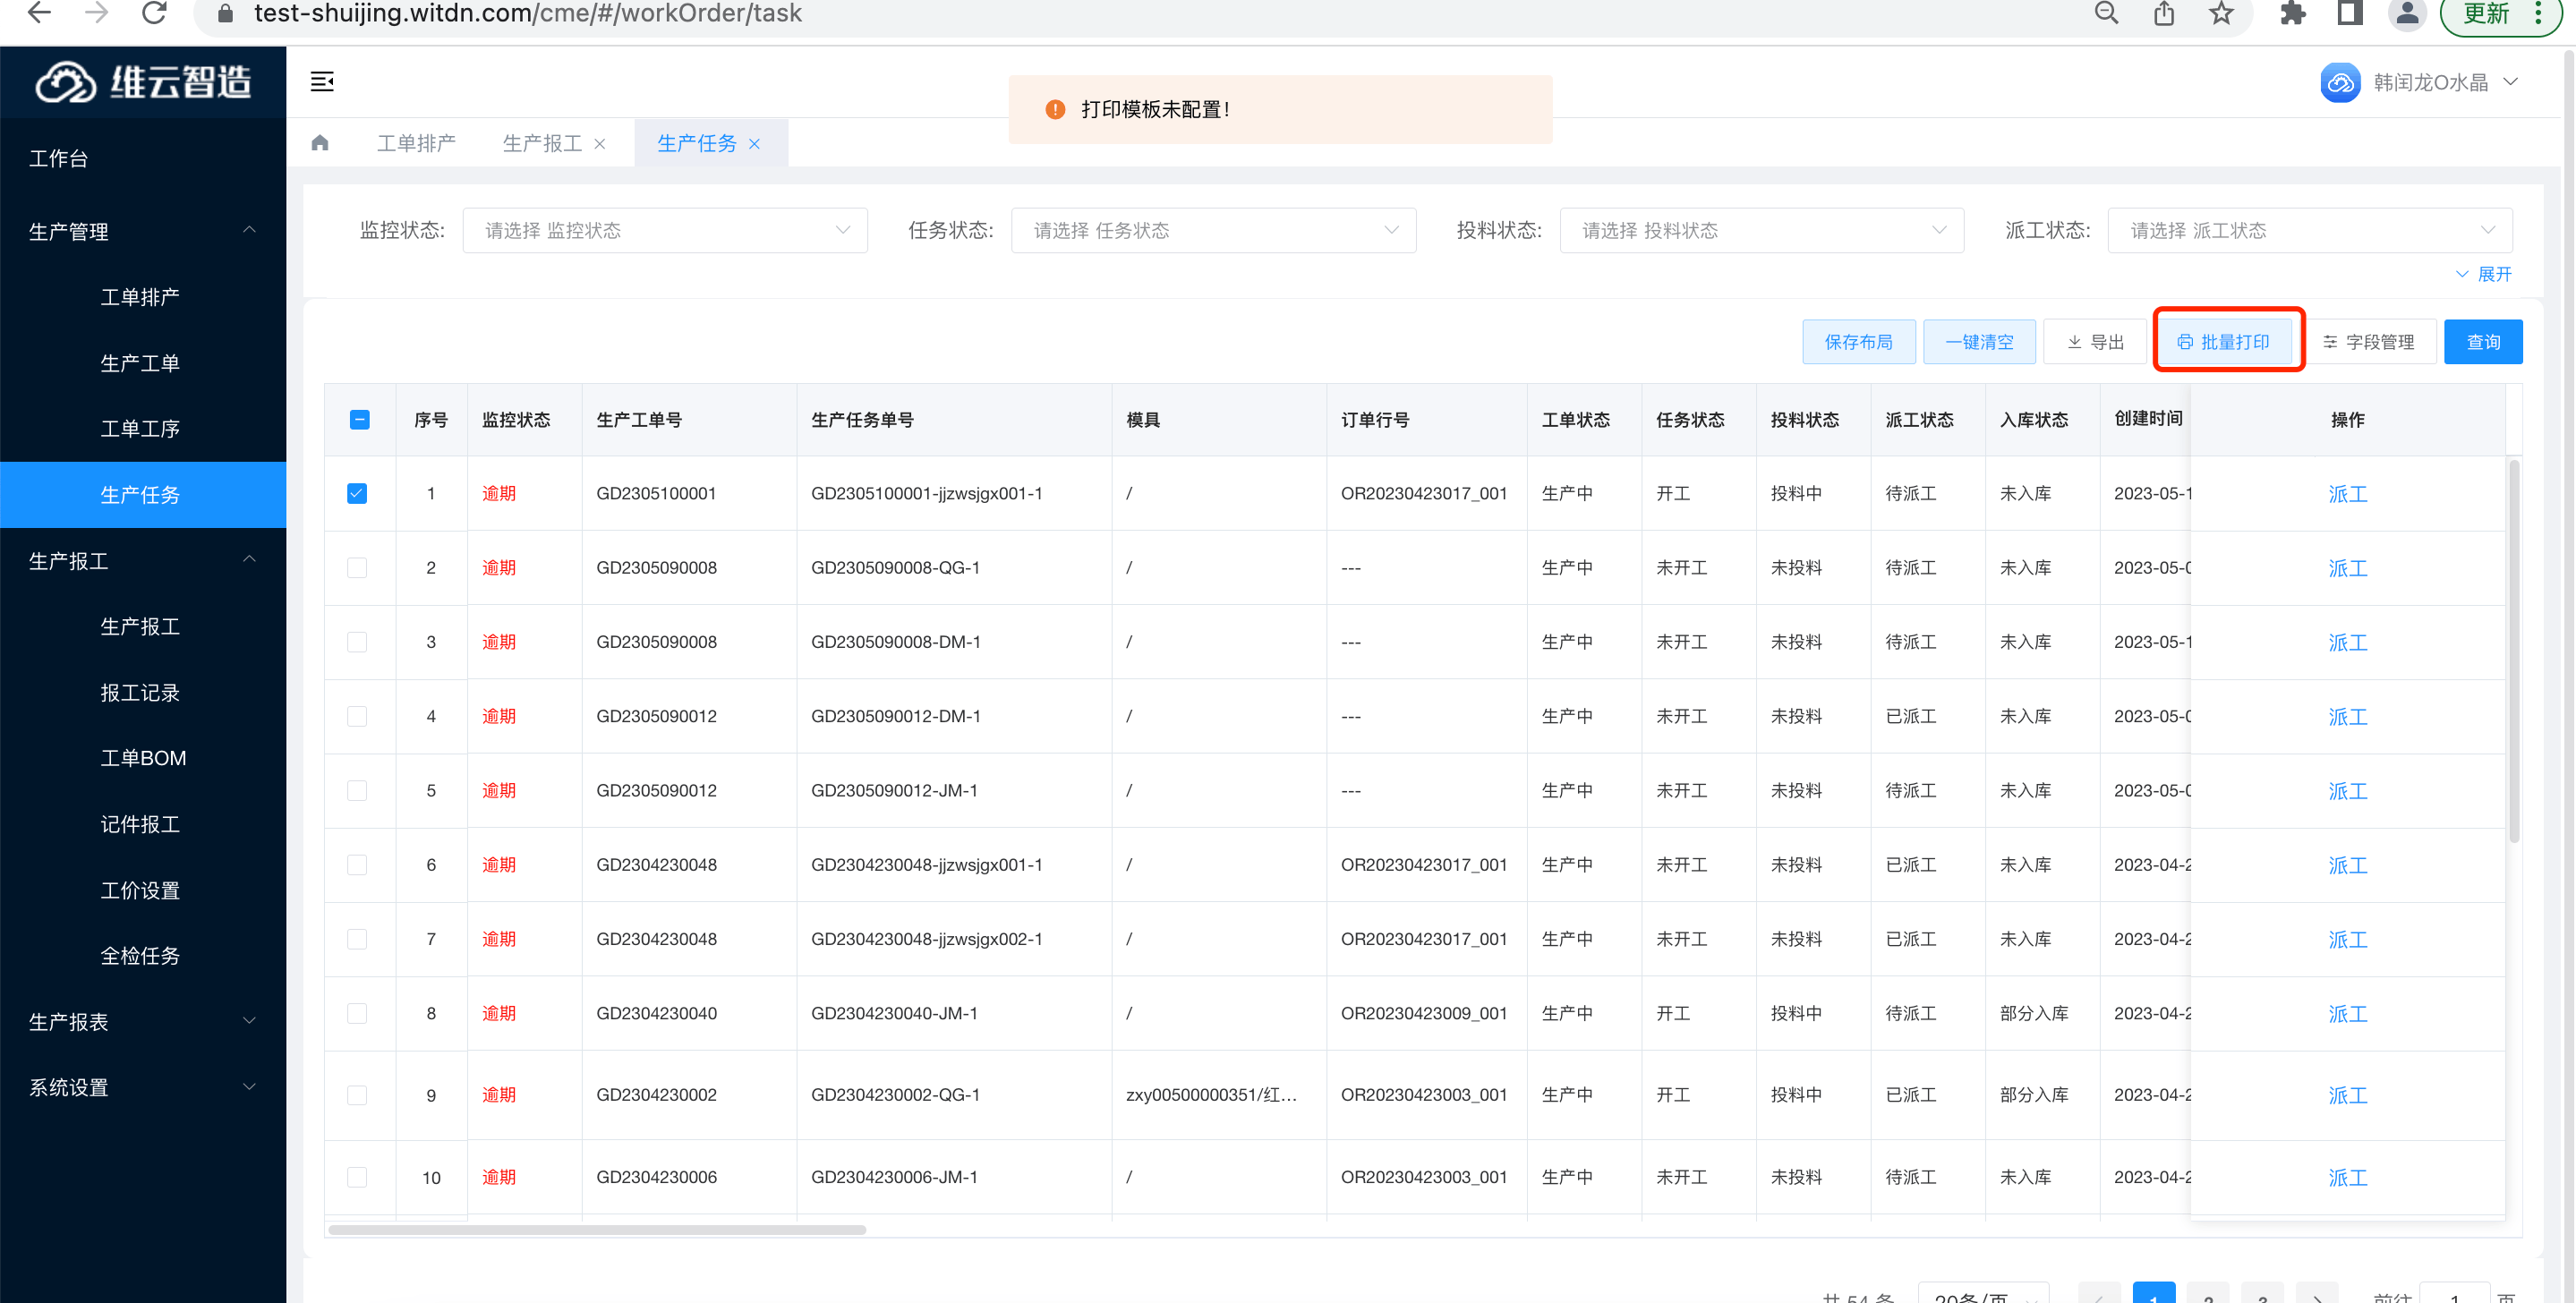The width and height of the screenshot is (2576, 1303).
Task: Reload the page with refresh icon
Action: pyautogui.click(x=154, y=13)
